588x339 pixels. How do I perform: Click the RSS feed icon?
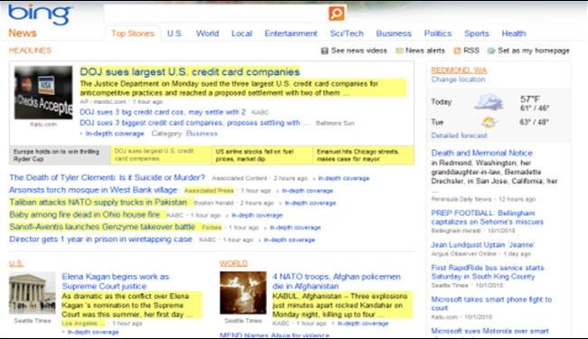click(x=457, y=51)
